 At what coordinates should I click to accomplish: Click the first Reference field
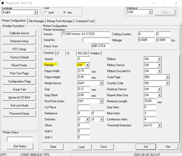pyautogui.click(x=84, y=113)
